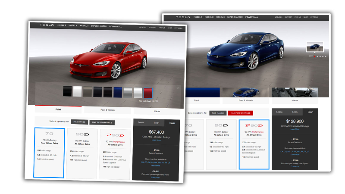This screenshot has width=345, height=194.
Task: Select the 90D battery card in blue-car window
Action: point(221,144)
